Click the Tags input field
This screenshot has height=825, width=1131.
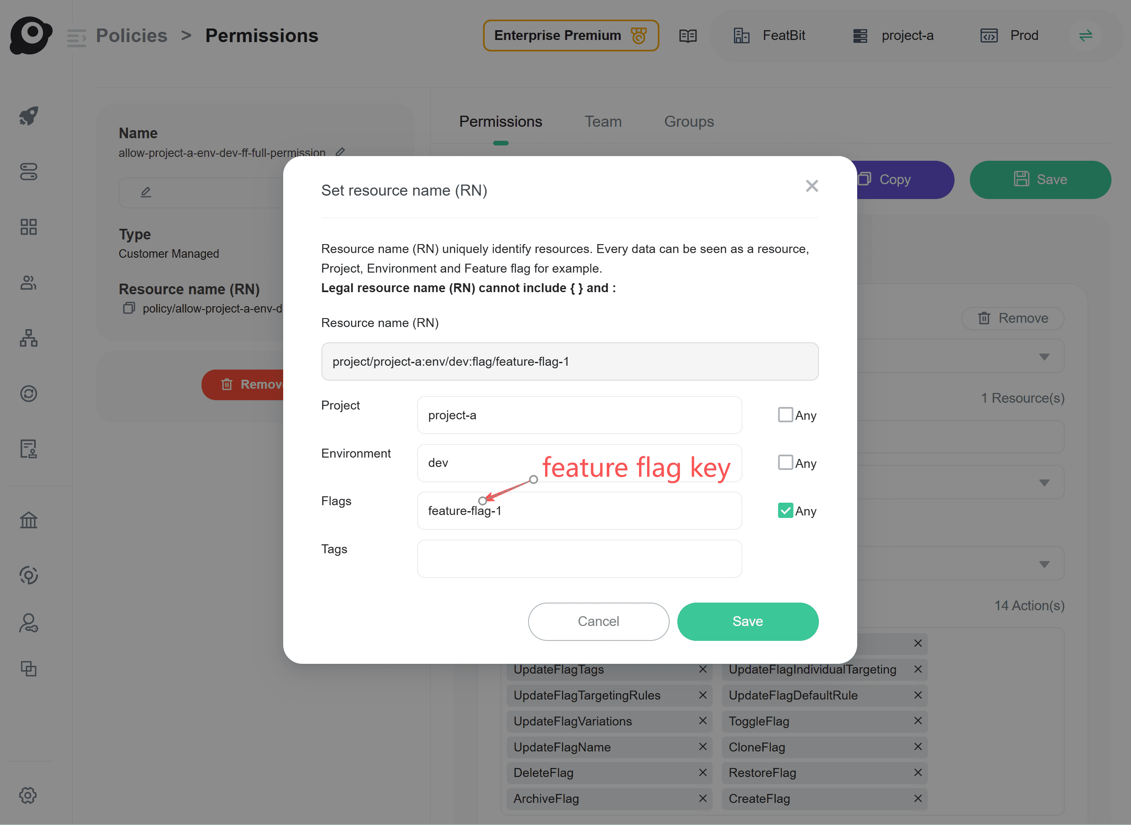(579, 559)
